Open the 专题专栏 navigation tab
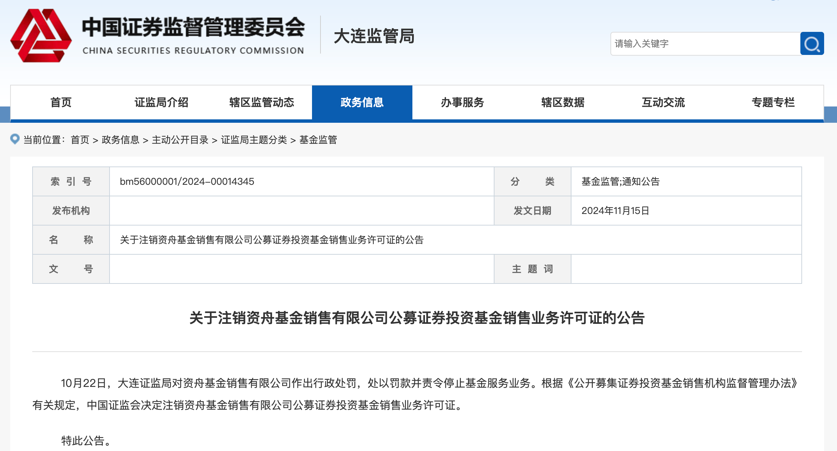 point(773,102)
